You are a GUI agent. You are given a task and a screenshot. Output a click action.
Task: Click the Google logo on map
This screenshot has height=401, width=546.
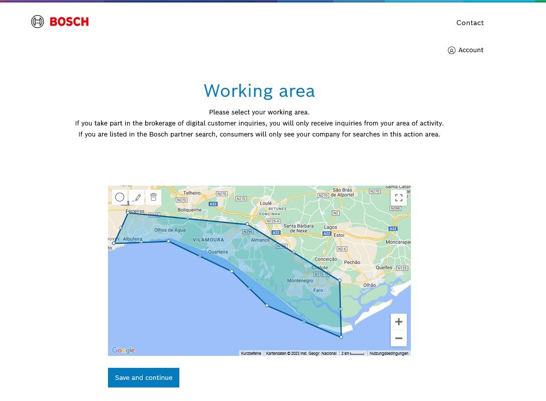123,350
